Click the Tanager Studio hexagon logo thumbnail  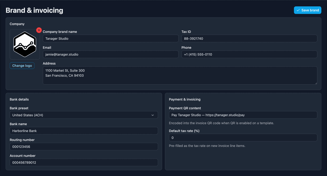click(25, 44)
